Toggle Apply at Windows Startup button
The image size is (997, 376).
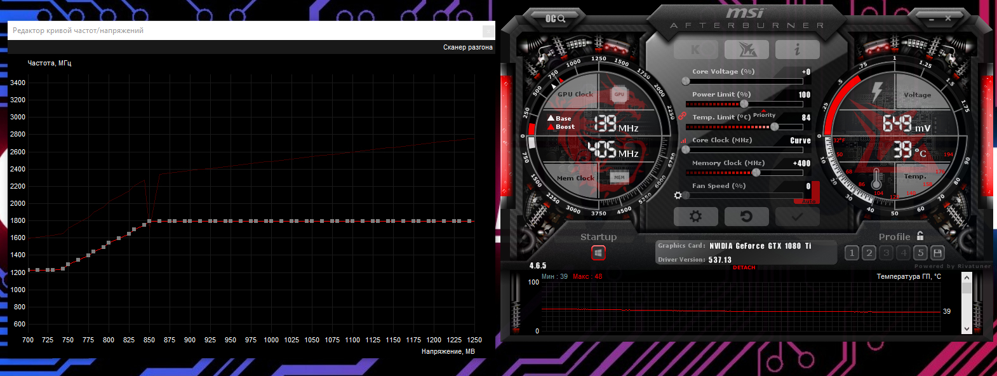coord(598,253)
